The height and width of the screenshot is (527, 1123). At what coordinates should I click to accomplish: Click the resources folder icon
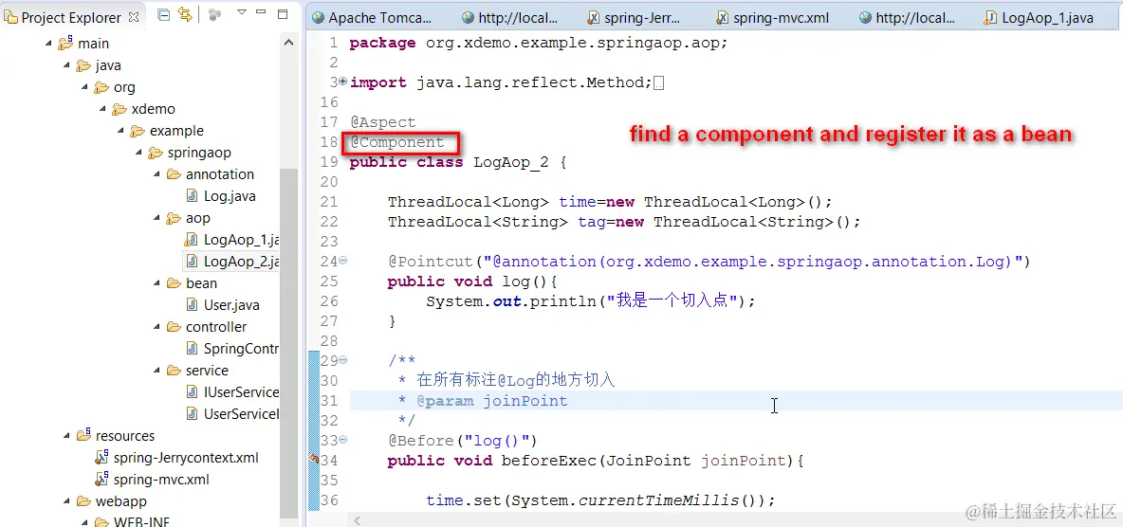point(83,435)
